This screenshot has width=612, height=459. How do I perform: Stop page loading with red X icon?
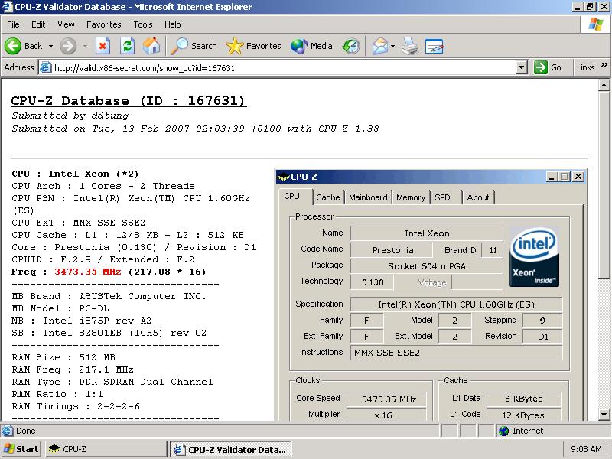pyautogui.click(x=103, y=46)
